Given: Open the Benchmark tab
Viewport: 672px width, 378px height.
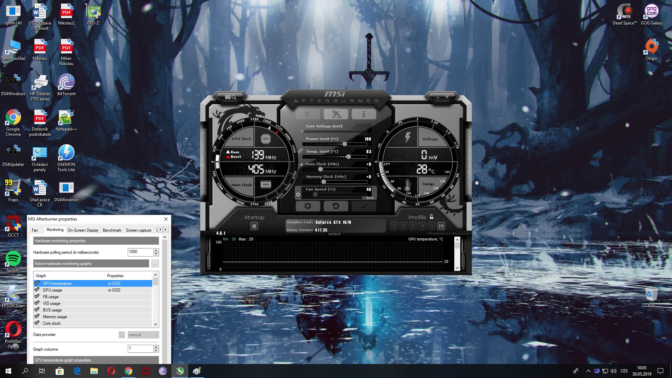Looking at the screenshot, I should [x=112, y=230].
